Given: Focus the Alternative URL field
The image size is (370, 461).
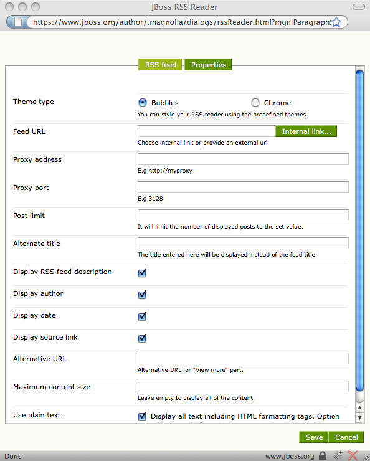Looking at the screenshot, I should click(x=243, y=358).
